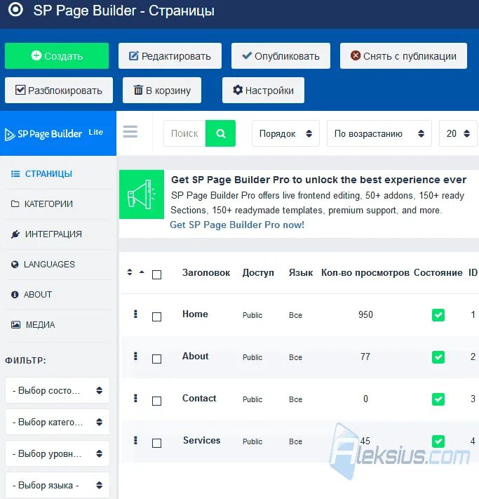Tick the checkbox for Services page

(157, 443)
